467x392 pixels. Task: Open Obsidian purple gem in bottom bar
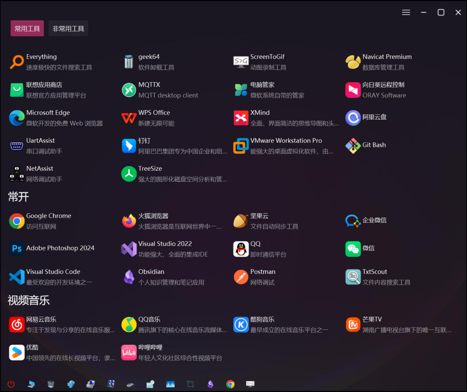click(x=210, y=384)
